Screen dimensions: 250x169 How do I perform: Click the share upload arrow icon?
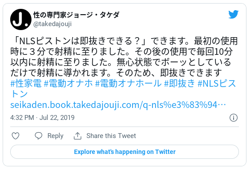78,136
